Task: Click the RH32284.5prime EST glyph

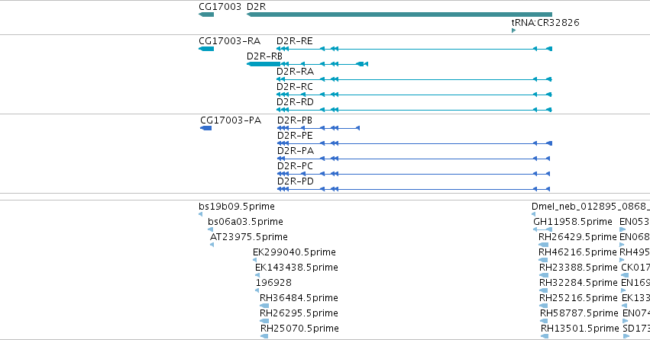Action: (544, 290)
